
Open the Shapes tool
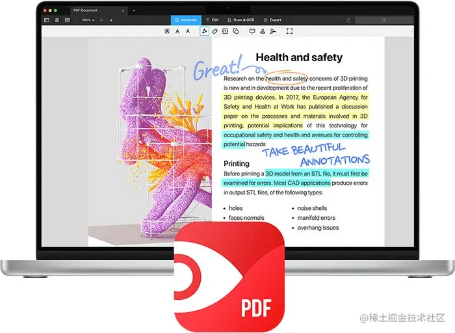[x=236, y=31]
